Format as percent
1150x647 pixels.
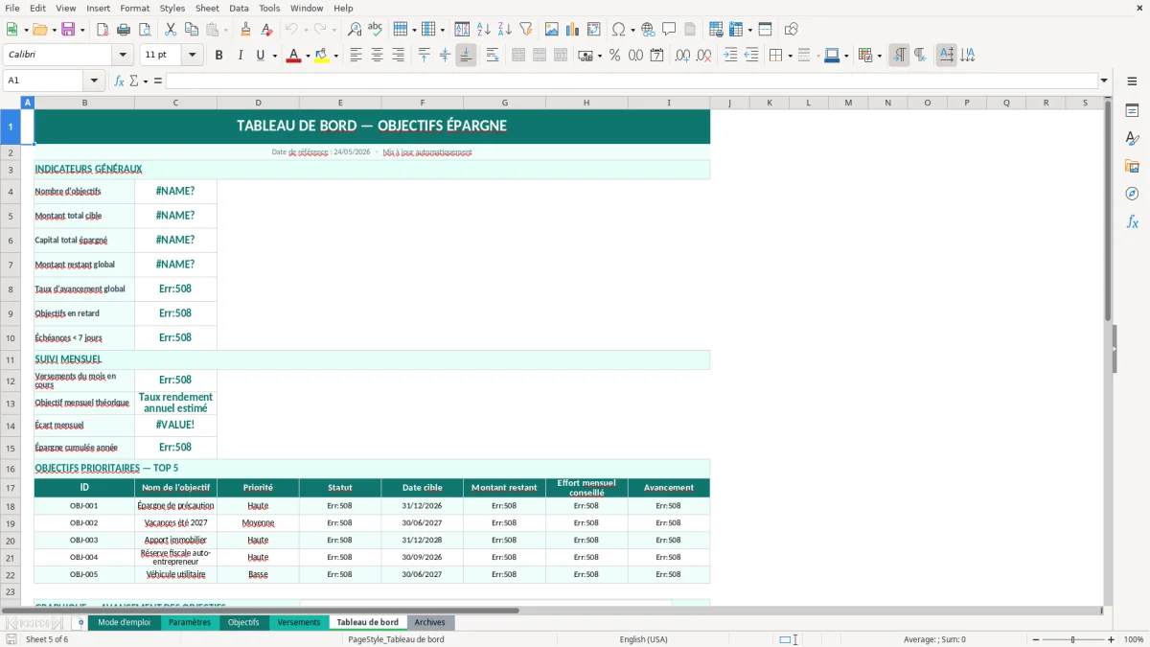pos(615,56)
